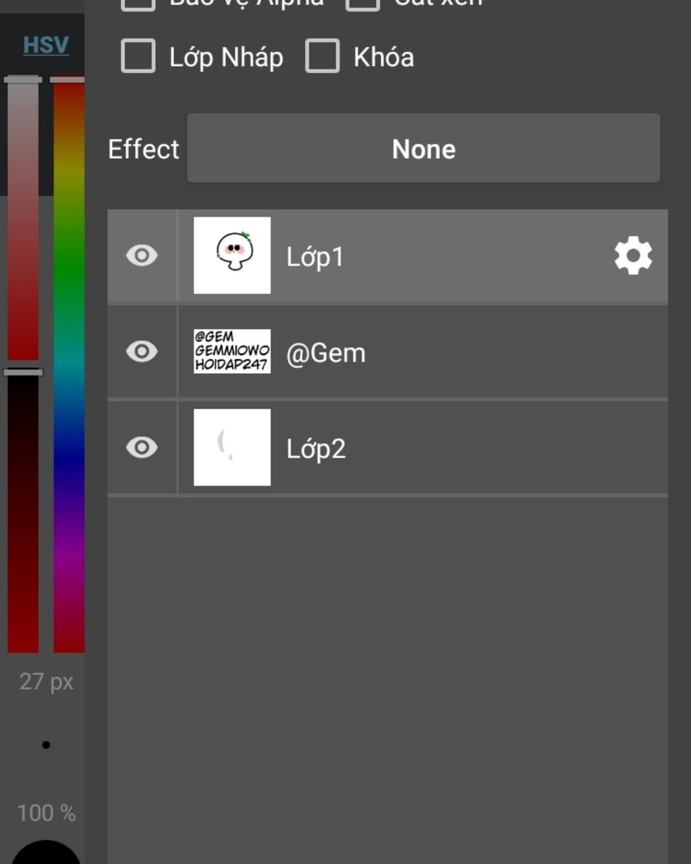Tap the Lớp1 mushroom thumbnail
Viewport: 691px width, 864px height.
(x=232, y=255)
